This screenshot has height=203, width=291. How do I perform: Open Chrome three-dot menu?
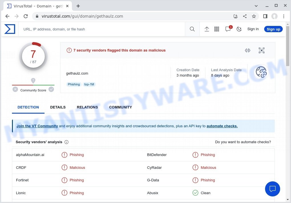point(284,16)
